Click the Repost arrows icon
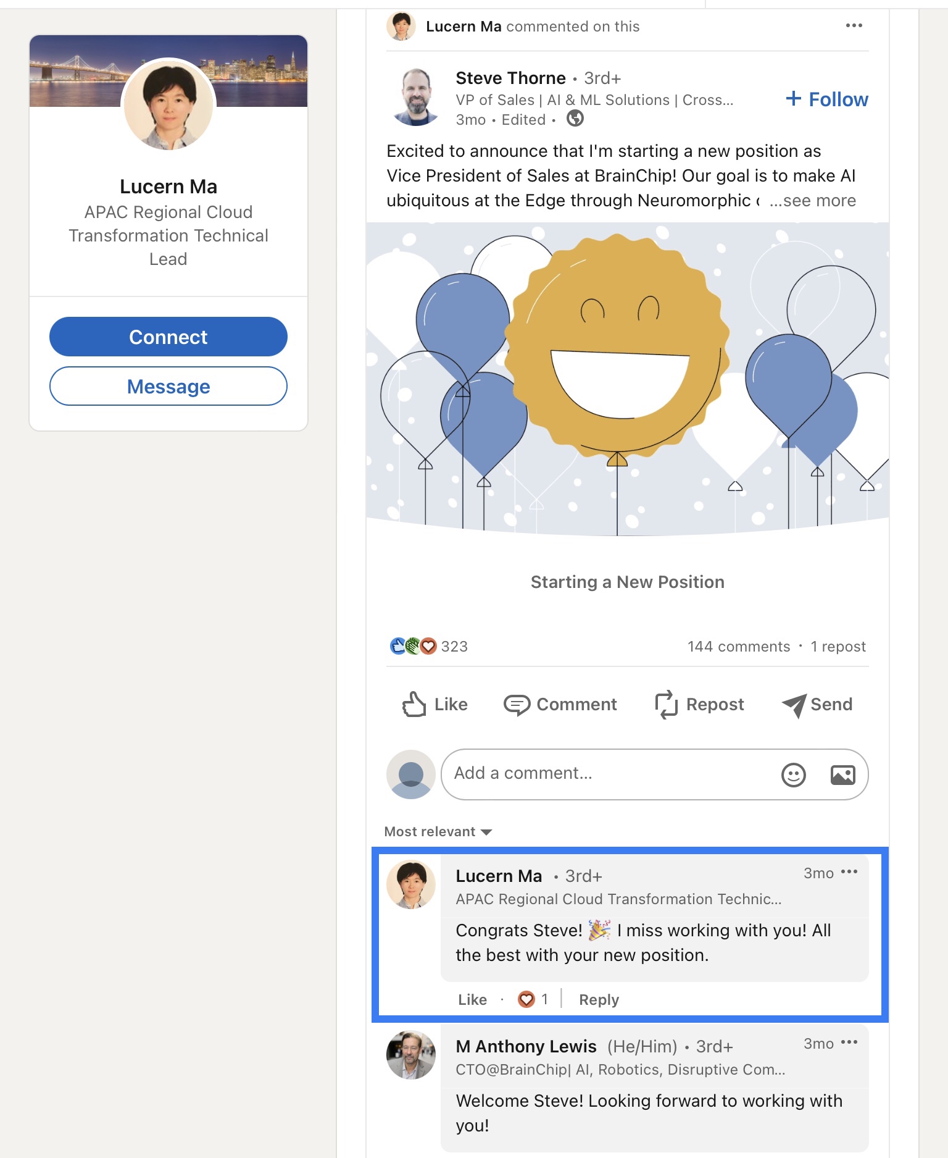The width and height of the screenshot is (948, 1158). click(x=667, y=705)
